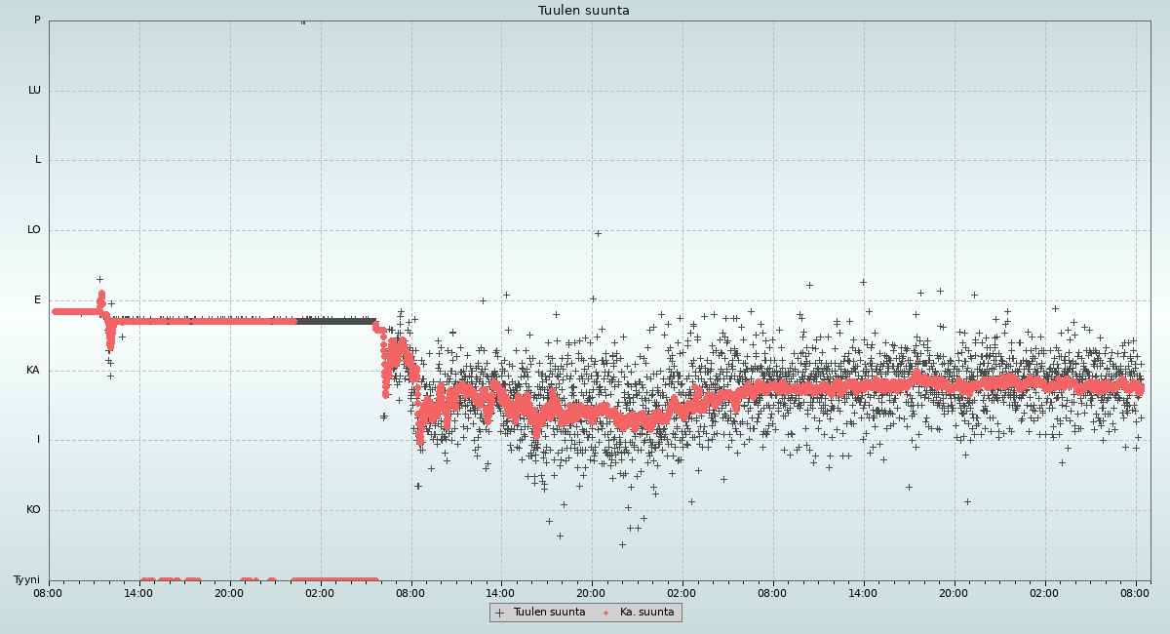Click the rightmost 02:00 time axis label
1170x634 pixels.
(1044, 593)
